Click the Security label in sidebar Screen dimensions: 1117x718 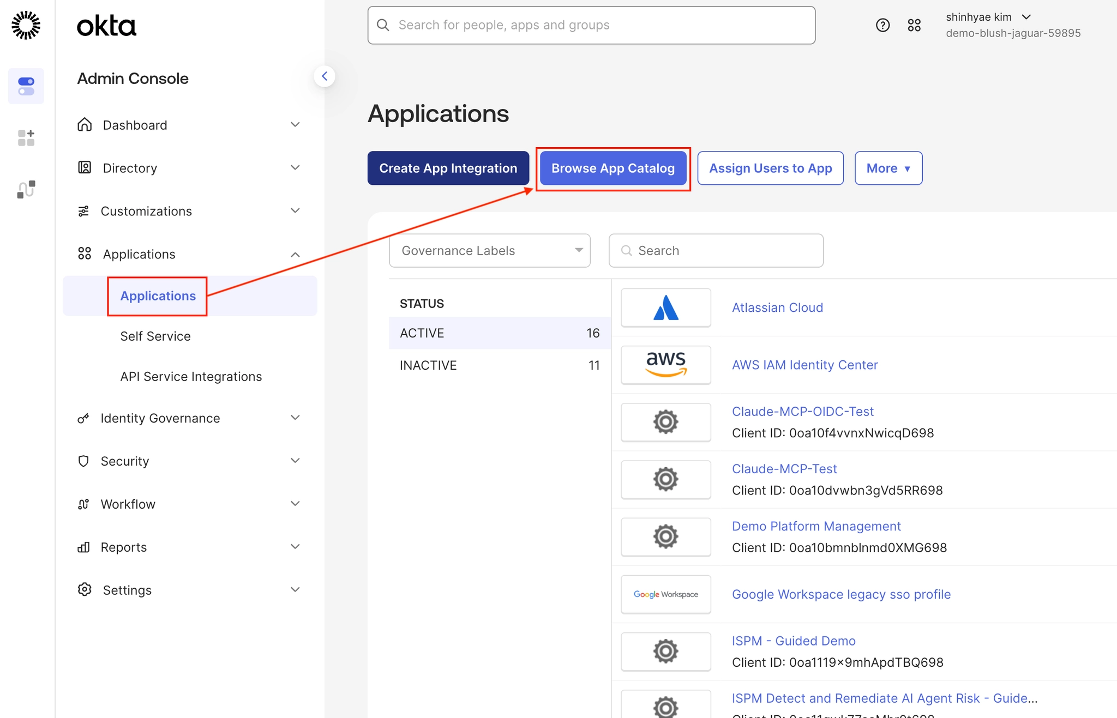coord(124,461)
